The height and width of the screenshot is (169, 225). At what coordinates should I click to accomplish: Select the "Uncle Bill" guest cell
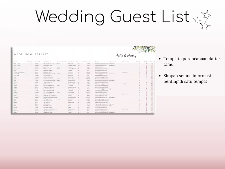16,74
